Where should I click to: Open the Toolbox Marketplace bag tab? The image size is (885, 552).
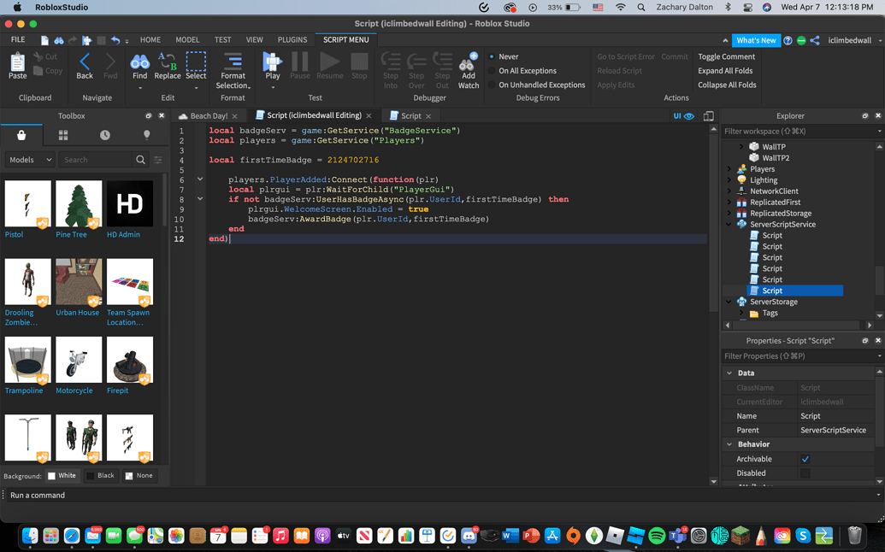(x=21, y=135)
